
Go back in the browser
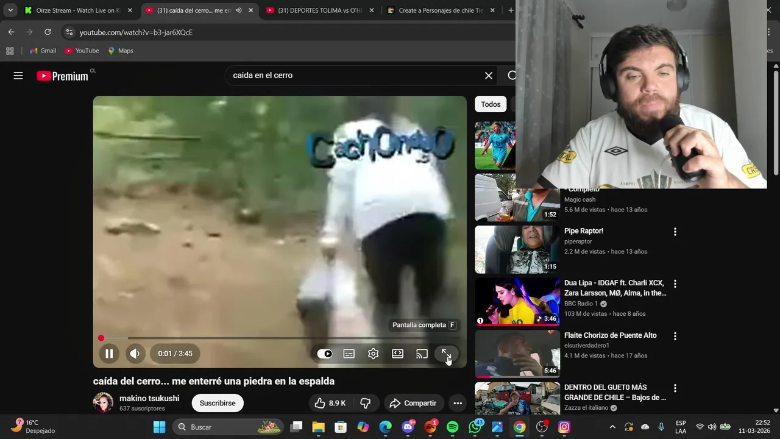pyautogui.click(x=11, y=32)
